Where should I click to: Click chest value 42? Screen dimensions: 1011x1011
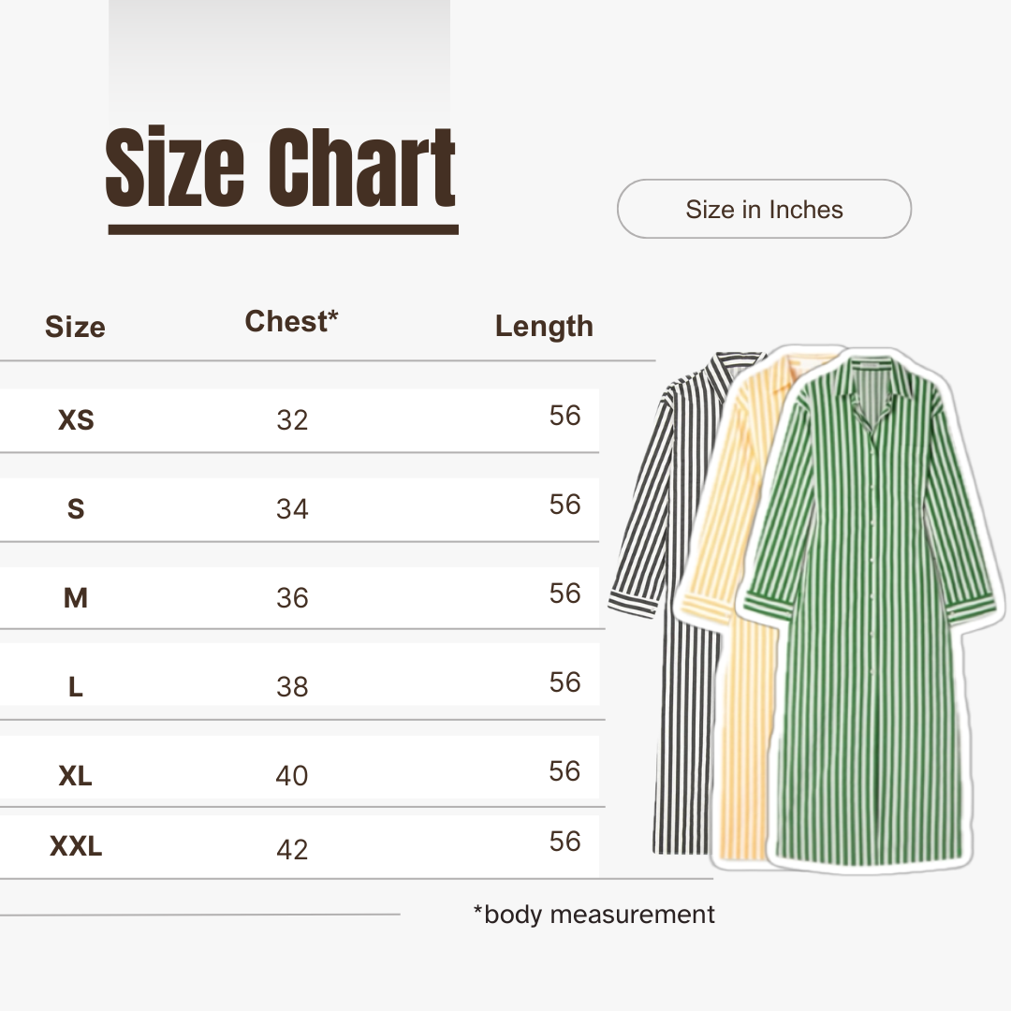click(292, 849)
